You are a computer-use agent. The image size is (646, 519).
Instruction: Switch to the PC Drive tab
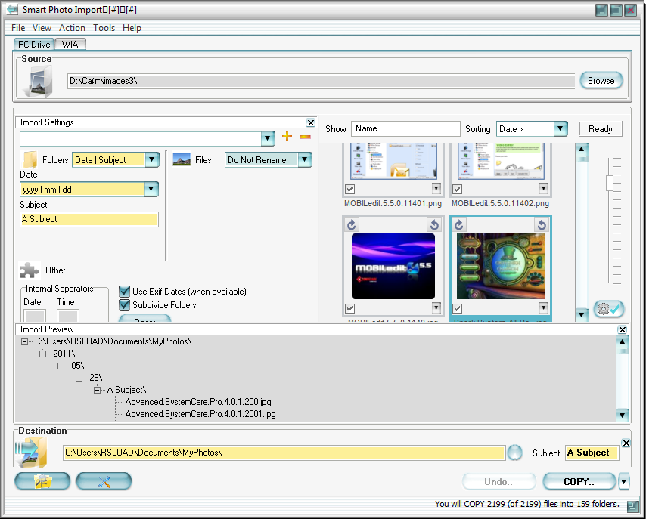pos(34,44)
